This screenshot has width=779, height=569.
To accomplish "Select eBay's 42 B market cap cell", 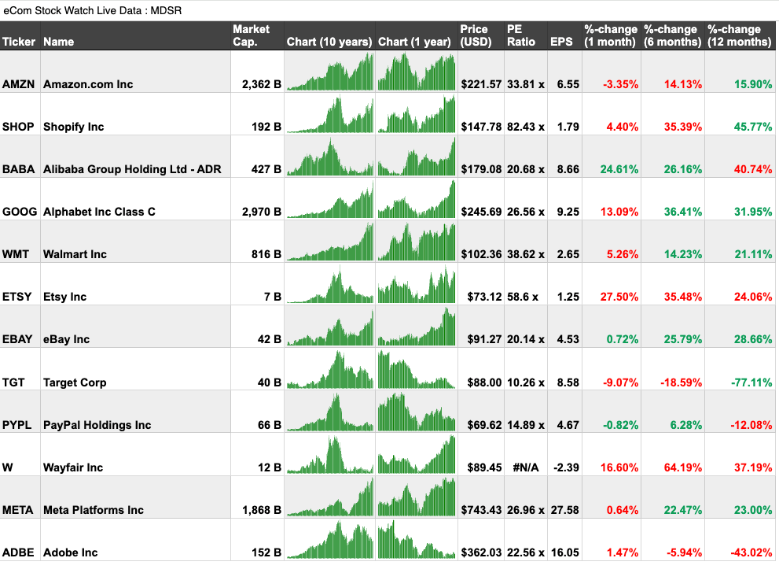I will click(268, 340).
